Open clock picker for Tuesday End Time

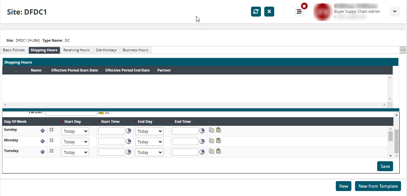tap(202, 152)
